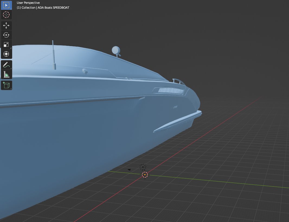Select the light object dashed circle gizmo
Screen dimensions: 289x222
(x=143, y=167)
